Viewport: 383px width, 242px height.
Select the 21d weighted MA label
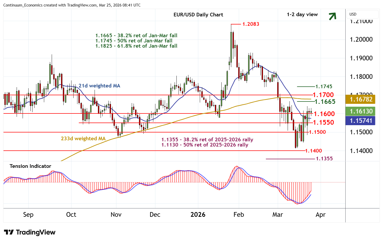[99, 86]
